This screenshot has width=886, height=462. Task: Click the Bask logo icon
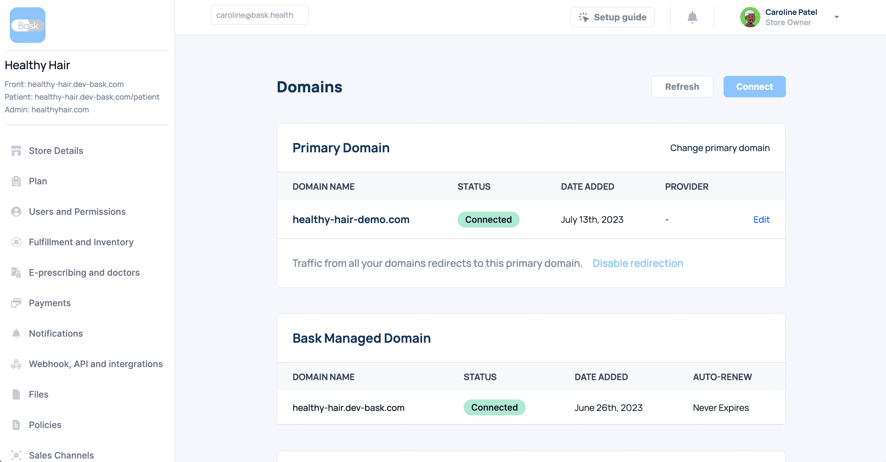point(28,25)
